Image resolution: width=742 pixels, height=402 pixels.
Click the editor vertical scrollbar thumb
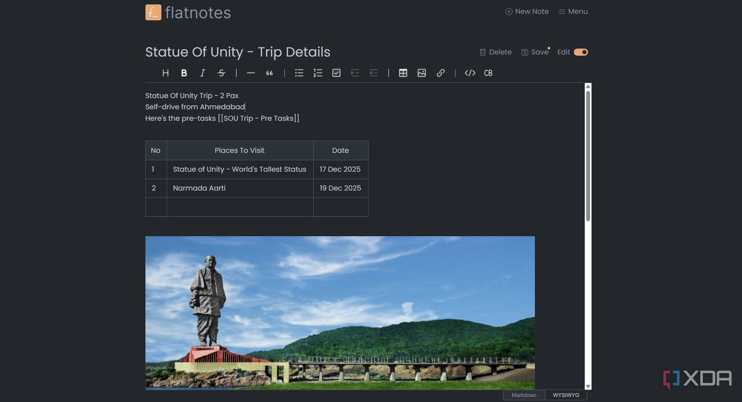pyautogui.click(x=588, y=156)
